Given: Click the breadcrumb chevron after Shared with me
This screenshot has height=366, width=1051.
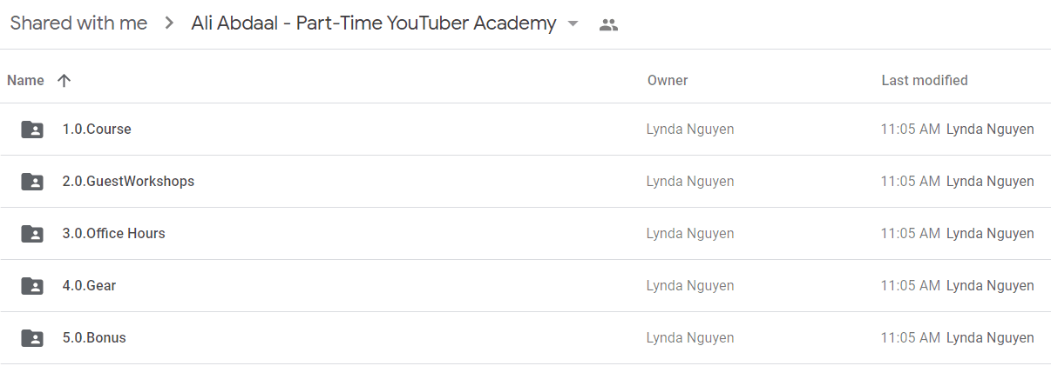Looking at the screenshot, I should (x=169, y=24).
